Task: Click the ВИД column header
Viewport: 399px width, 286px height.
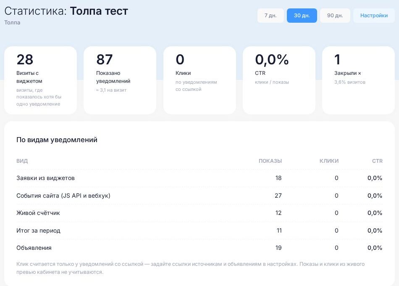Action: tap(22, 161)
